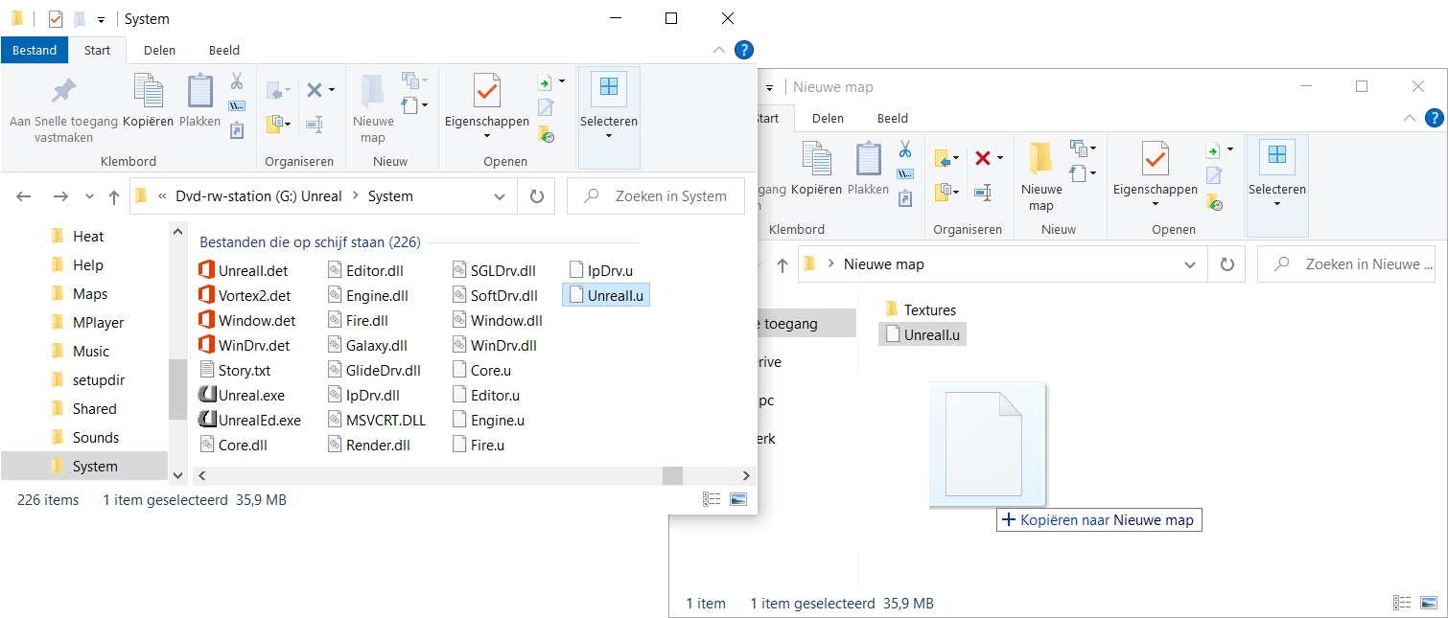Viewport: 1448px width, 618px height.
Task: Click refresh button beside System address bar
Action: (x=536, y=196)
